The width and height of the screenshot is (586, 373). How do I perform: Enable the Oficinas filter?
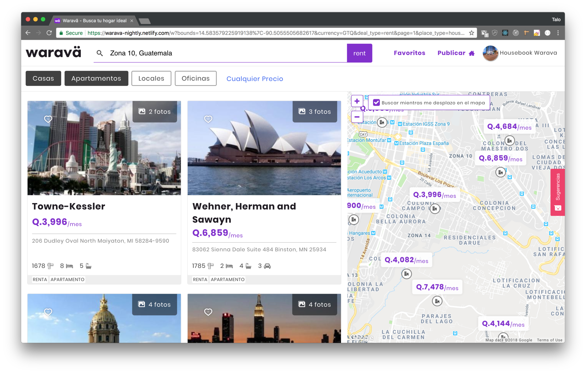pyautogui.click(x=196, y=78)
